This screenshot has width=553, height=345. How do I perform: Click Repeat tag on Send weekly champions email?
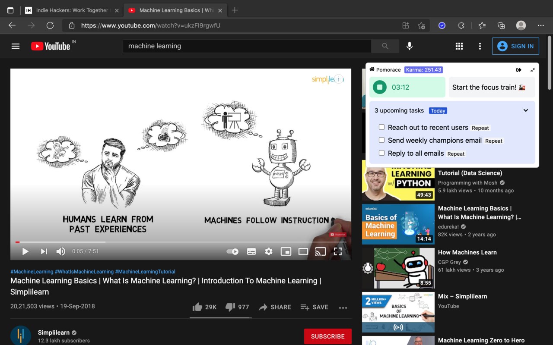click(x=494, y=141)
